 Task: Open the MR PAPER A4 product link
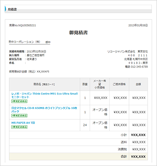23,123
